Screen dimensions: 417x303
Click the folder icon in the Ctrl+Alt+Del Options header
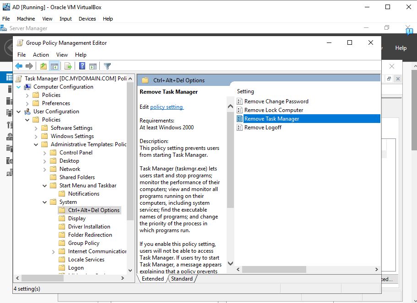click(x=145, y=80)
